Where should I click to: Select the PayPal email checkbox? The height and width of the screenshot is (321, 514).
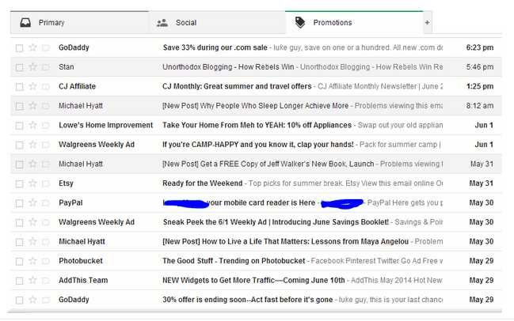pos(19,203)
